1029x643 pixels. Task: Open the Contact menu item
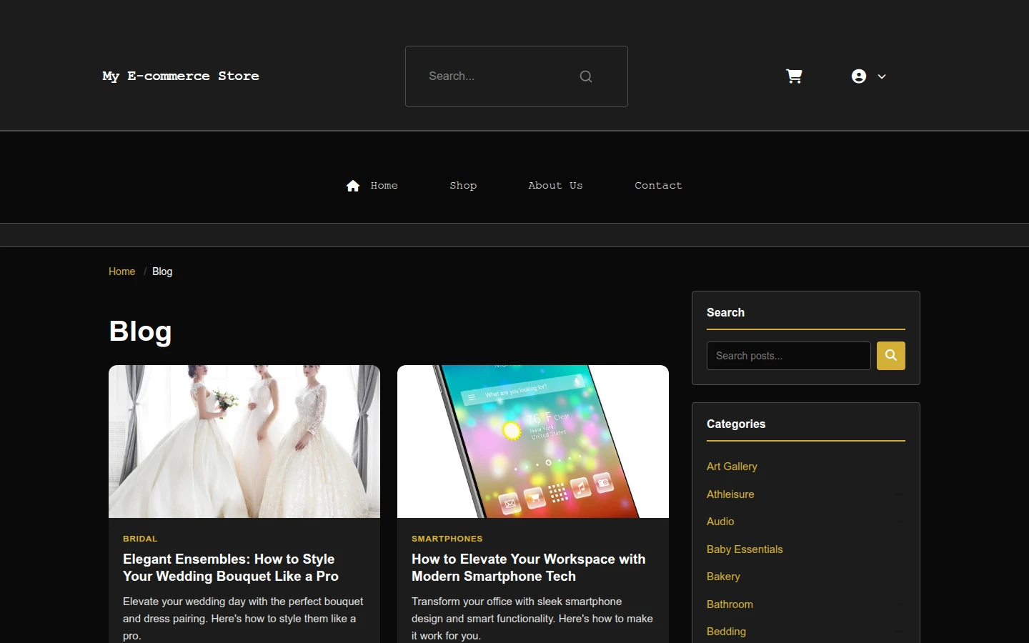(658, 186)
